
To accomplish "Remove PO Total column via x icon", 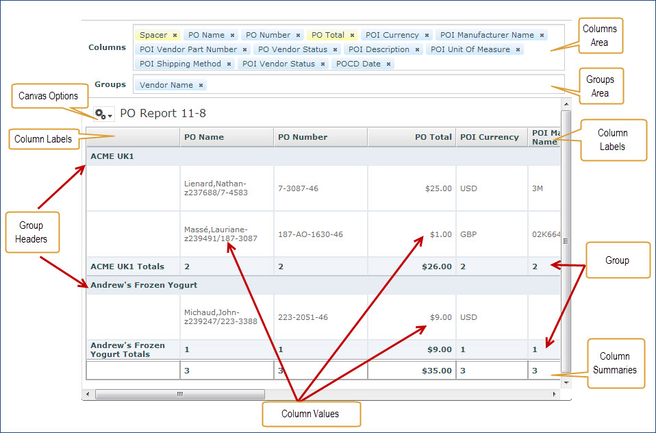I will [352, 35].
